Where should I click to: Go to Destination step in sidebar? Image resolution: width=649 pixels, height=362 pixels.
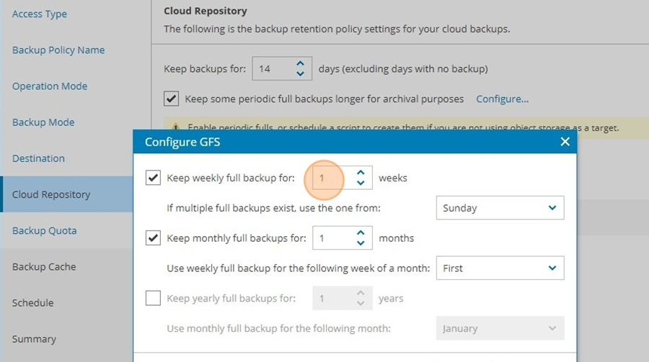(x=38, y=158)
